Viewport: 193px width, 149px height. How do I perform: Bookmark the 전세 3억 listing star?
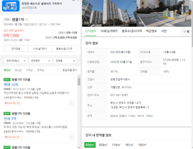click(71, 137)
